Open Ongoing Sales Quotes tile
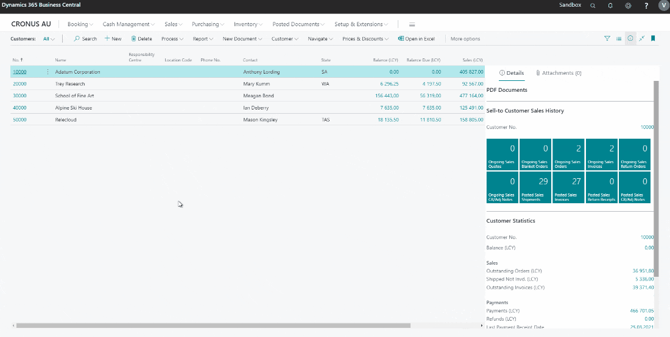670x337 pixels. (502, 155)
